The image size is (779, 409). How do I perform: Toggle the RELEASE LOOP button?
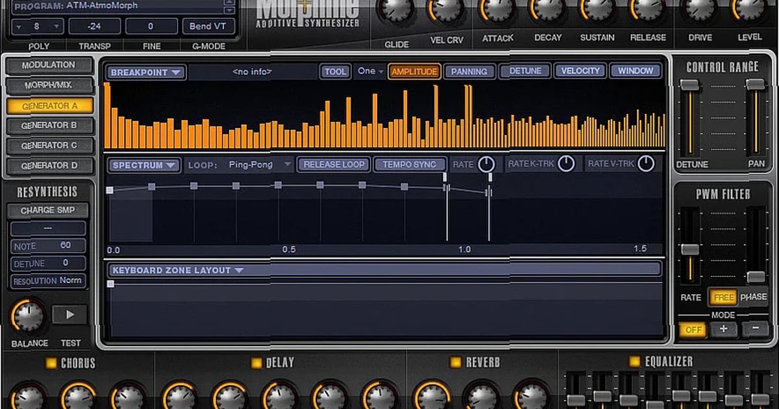click(x=333, y=164)
